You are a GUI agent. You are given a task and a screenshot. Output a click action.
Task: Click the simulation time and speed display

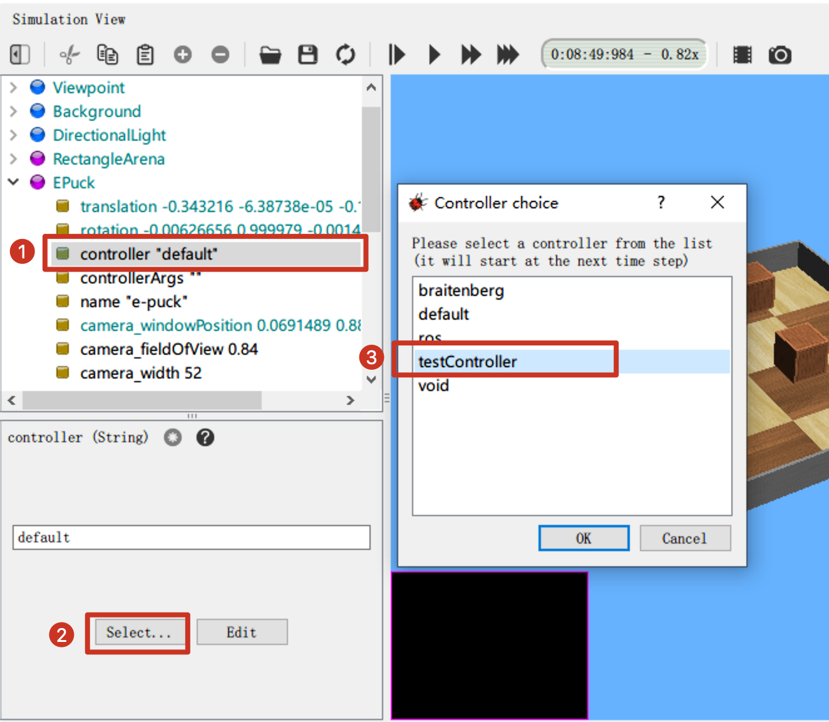coord(624,54)
